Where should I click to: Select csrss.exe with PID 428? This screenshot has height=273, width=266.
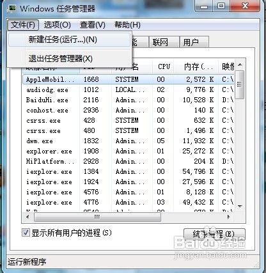[129, 120]
